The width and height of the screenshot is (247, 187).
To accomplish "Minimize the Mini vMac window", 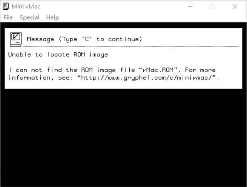I will [x=191, y=6].
